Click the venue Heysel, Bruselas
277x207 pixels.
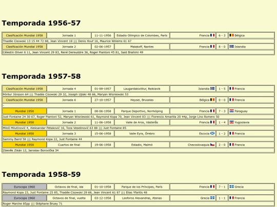point(142,100)
